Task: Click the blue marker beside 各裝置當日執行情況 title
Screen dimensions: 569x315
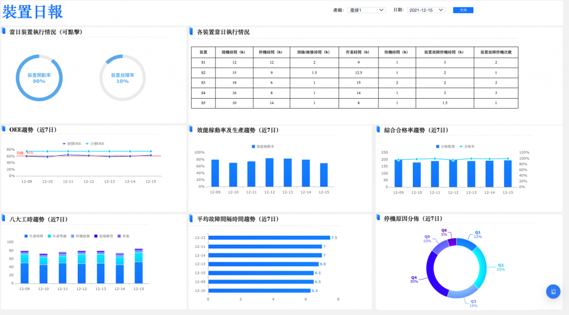Action: coord(191,32)
